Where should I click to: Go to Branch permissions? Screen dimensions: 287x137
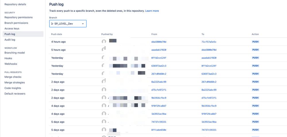16,23
